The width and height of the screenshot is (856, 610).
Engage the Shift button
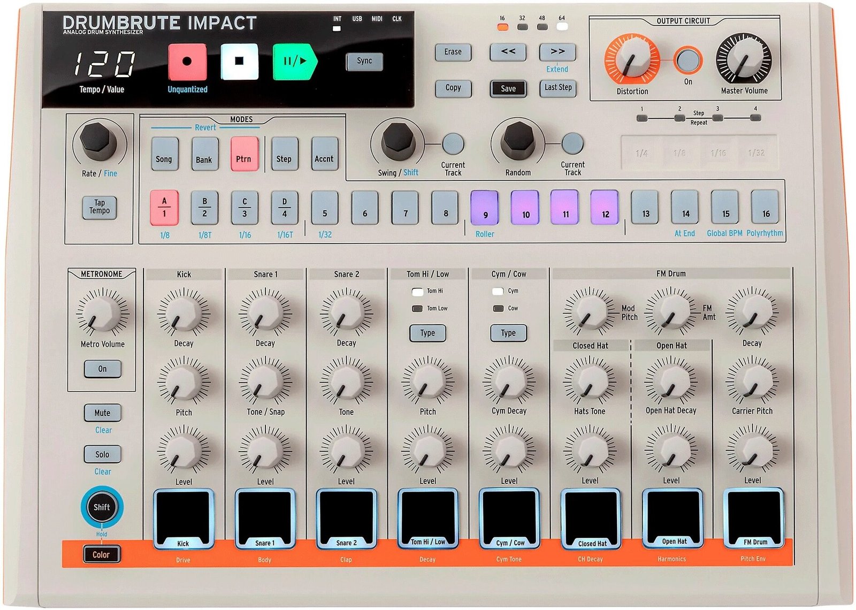pyautogui.click(x=102, y=507)
